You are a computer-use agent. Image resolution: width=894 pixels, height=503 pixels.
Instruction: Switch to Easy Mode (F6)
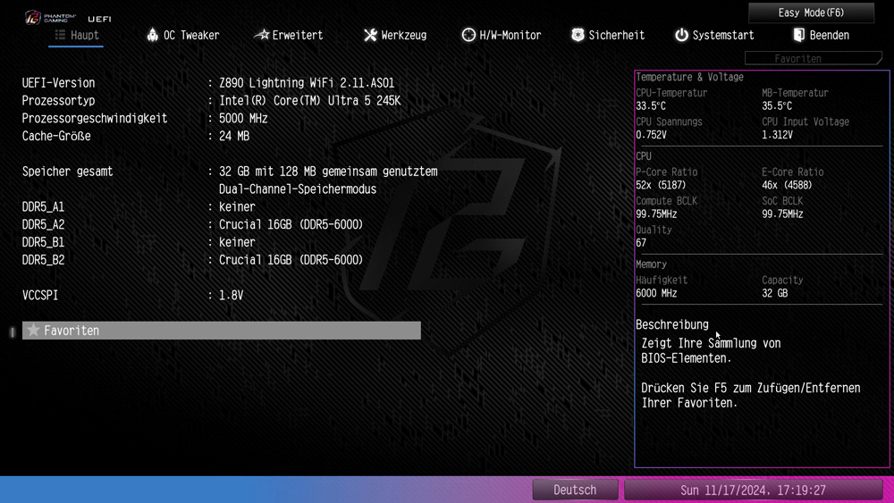point(811,13)
